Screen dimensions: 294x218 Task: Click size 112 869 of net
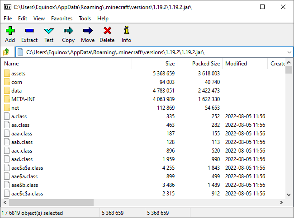pos(166,108)
